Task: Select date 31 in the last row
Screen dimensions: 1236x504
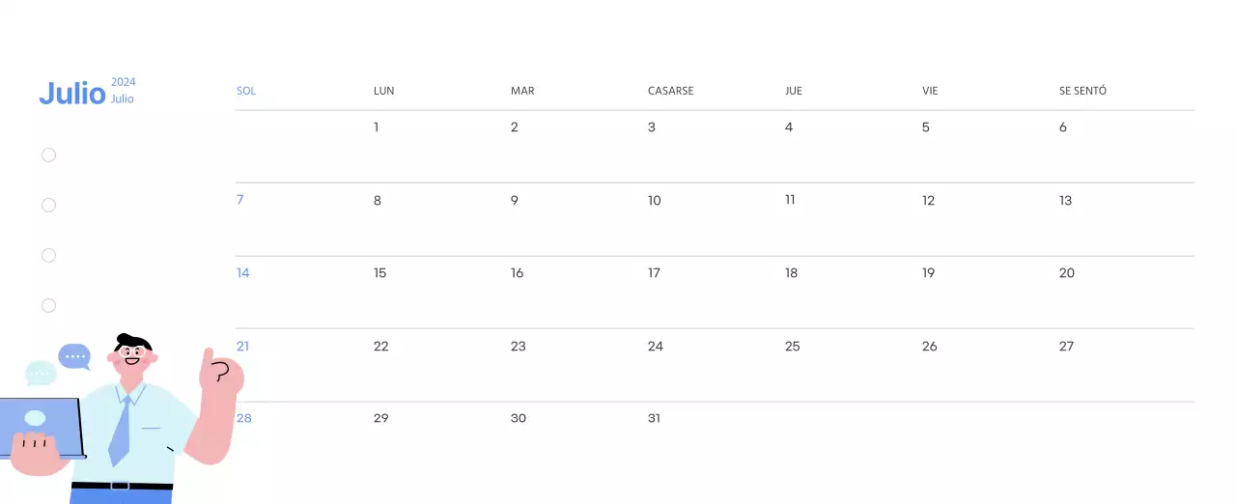Action: pos(655,419)
